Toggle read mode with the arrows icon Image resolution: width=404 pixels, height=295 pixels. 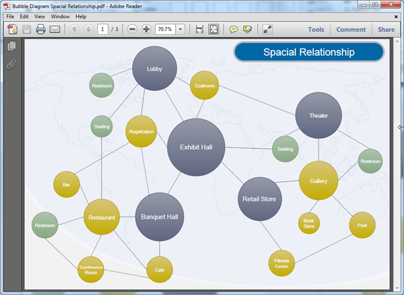[267, 30]
